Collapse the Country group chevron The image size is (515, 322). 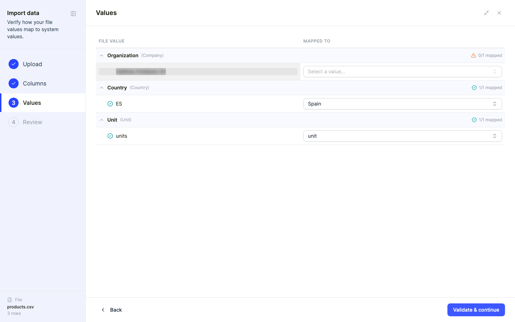(102, 88)
